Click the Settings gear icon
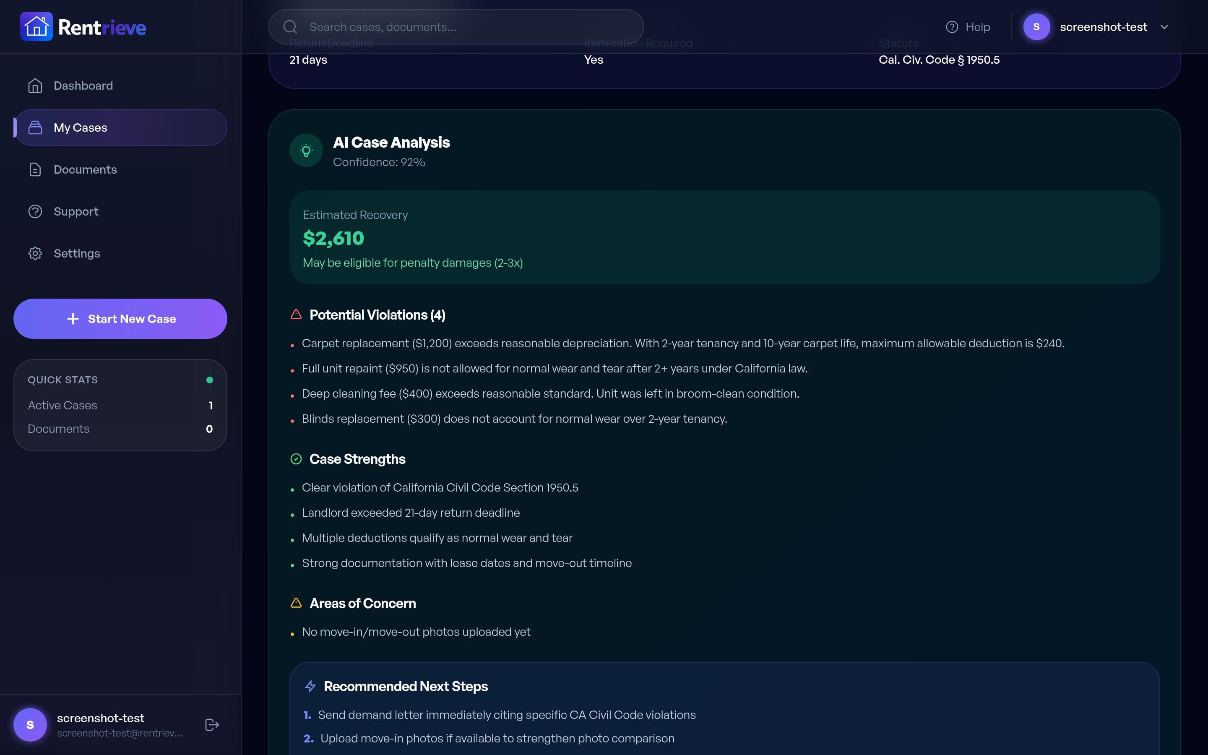 click(x=35, y=253)
